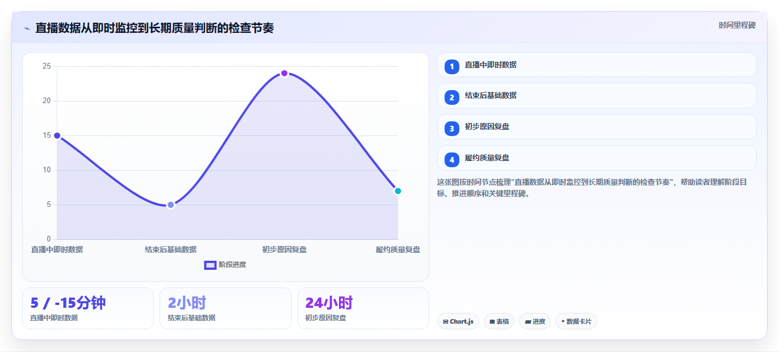Click the 5 / -15分钟 data card
Viewport: 779px width, 352px height.
pyautogui.click(x=88, y=308)
